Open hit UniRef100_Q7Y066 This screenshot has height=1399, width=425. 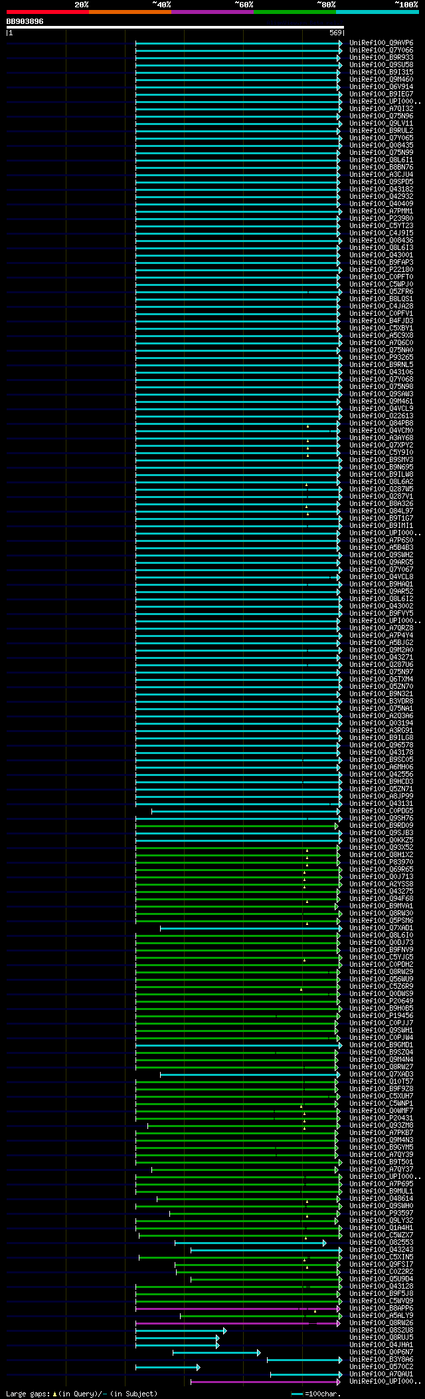point(381,51)
